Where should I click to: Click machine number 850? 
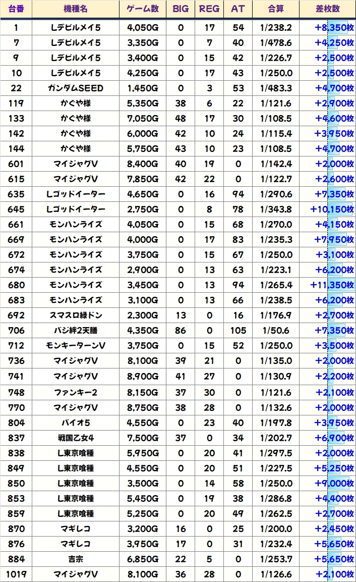pyautogui.click(x=16, y=483)
